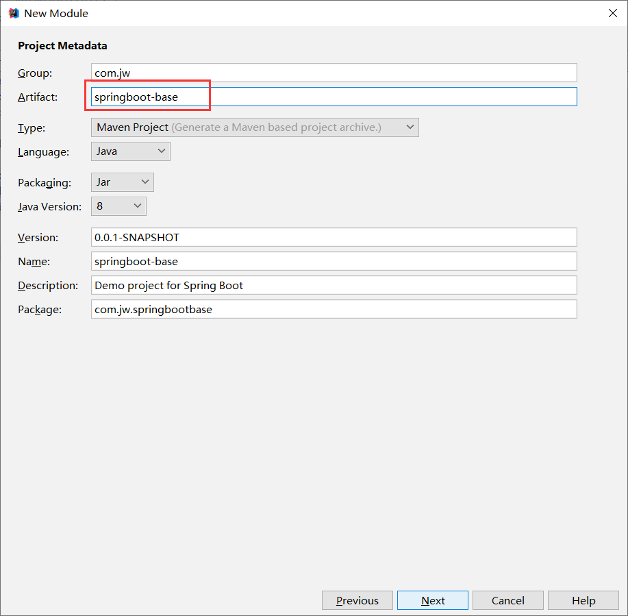Focus the Artifact text field
Viewport: 628px width, 616px height.
(x=334, y=97)
